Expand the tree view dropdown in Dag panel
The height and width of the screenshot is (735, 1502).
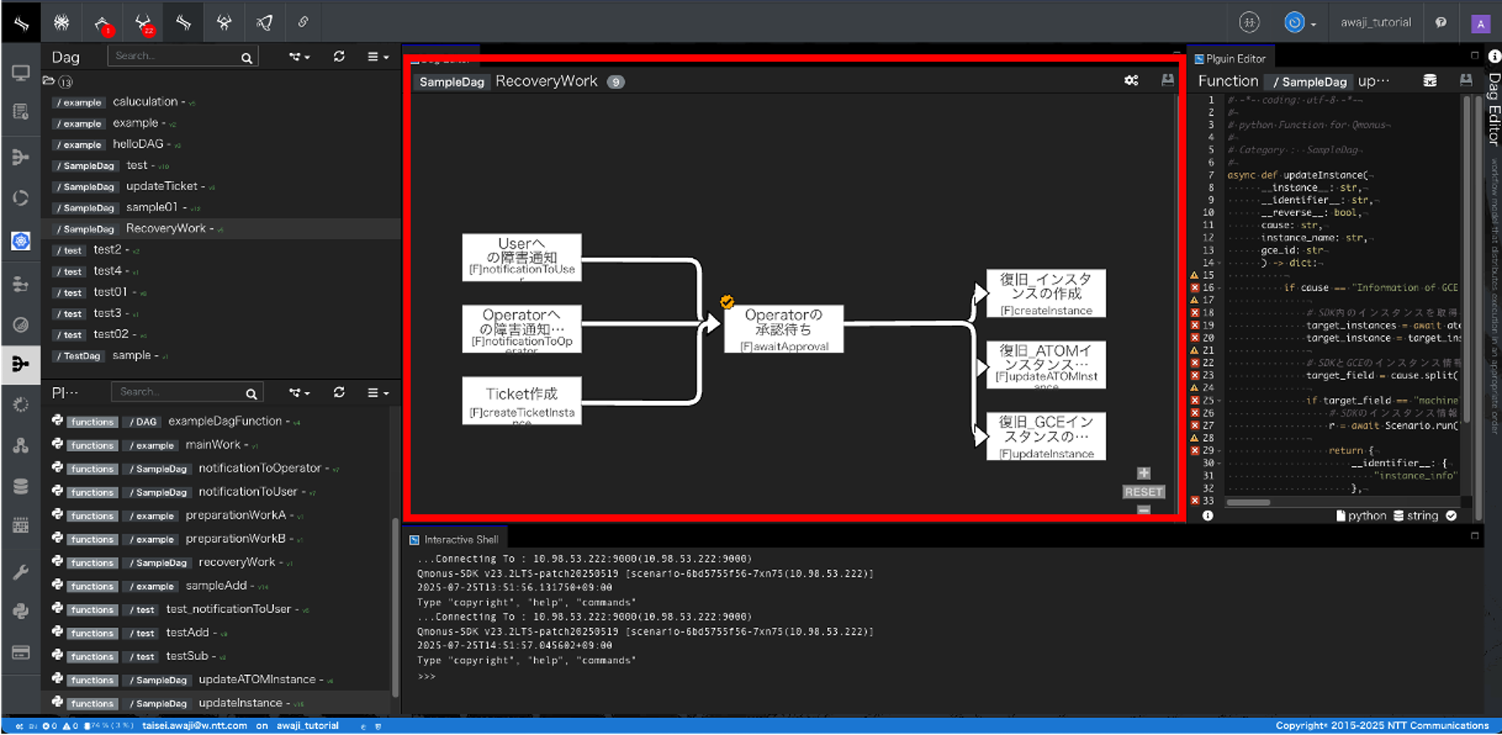point(299,56)
